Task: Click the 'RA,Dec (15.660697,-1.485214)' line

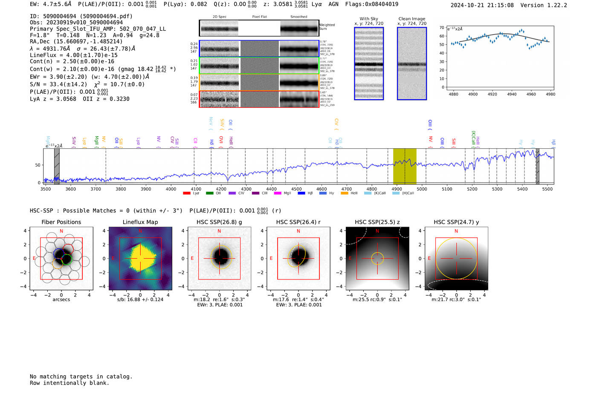Action: pos(76,42)
